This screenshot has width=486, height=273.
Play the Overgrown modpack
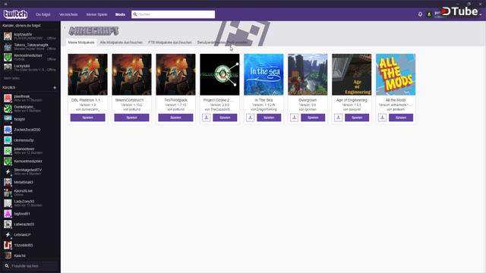coord(313,118)
